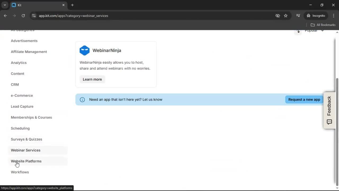Click the site info icon in the address bar
This screenshot has height=191, width=339.
pyautogui.click(x=34, y=16)
